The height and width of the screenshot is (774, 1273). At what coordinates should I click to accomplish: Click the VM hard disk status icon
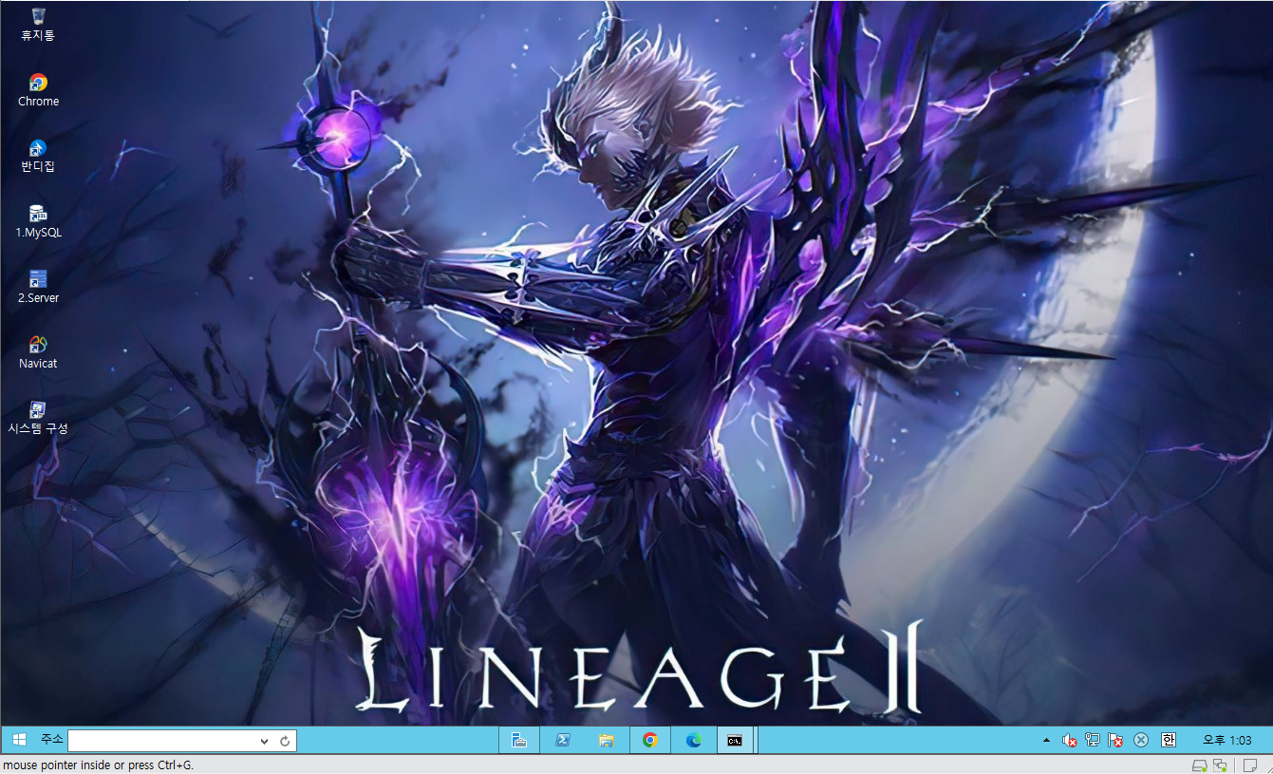pyautogui.click(x=1200, y=765)
